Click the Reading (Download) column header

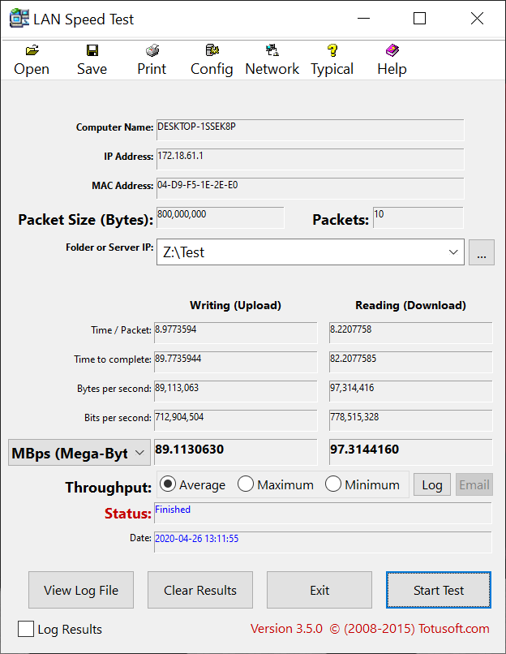coord(410,305)
